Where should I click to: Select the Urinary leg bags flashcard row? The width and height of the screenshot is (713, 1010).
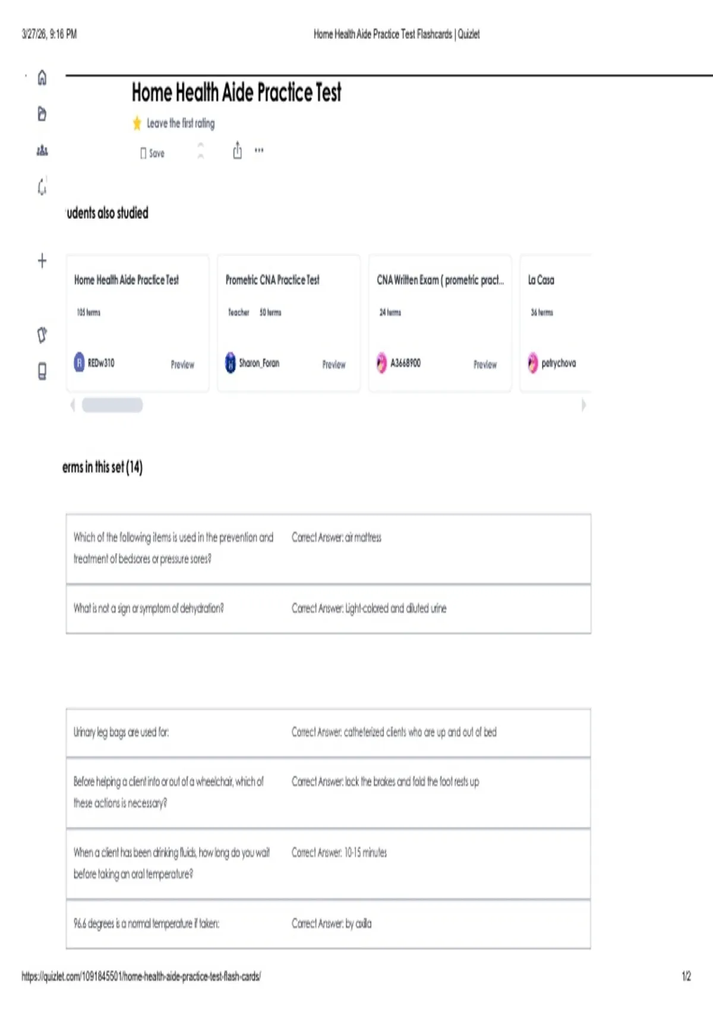pos(329,733)
